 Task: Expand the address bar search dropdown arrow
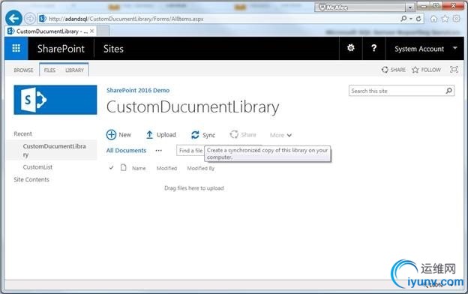(411, 19)
